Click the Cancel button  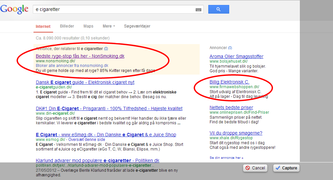click(255, 168)
